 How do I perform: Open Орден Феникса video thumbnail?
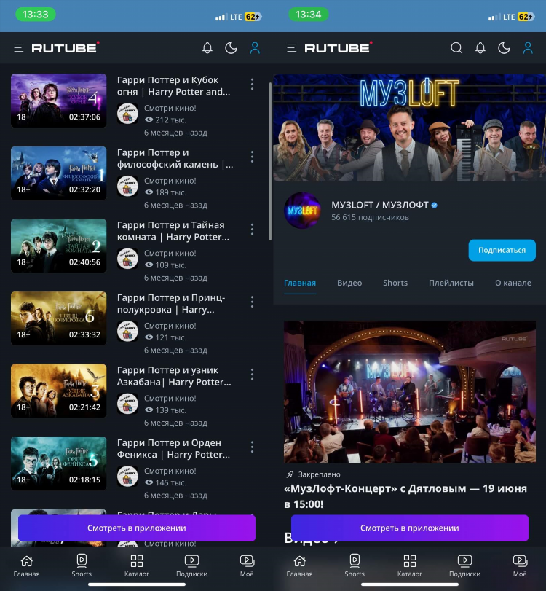(59, 463)
